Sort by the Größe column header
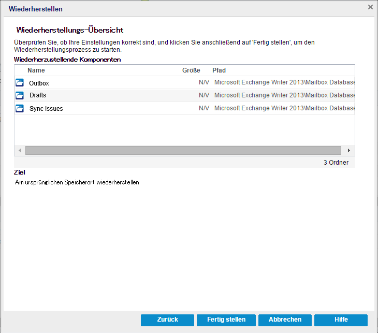378x333 pixels. (x=191, y=70)
